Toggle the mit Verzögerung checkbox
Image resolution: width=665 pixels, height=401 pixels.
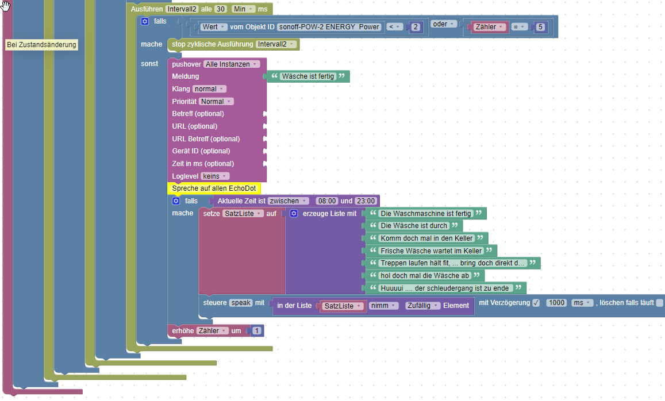[x=536, y=303]
